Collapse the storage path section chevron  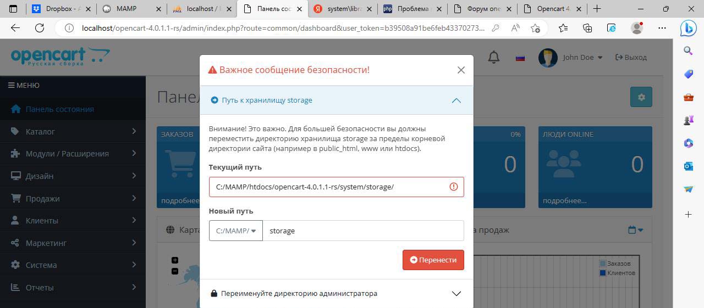(x=456, y=100)
